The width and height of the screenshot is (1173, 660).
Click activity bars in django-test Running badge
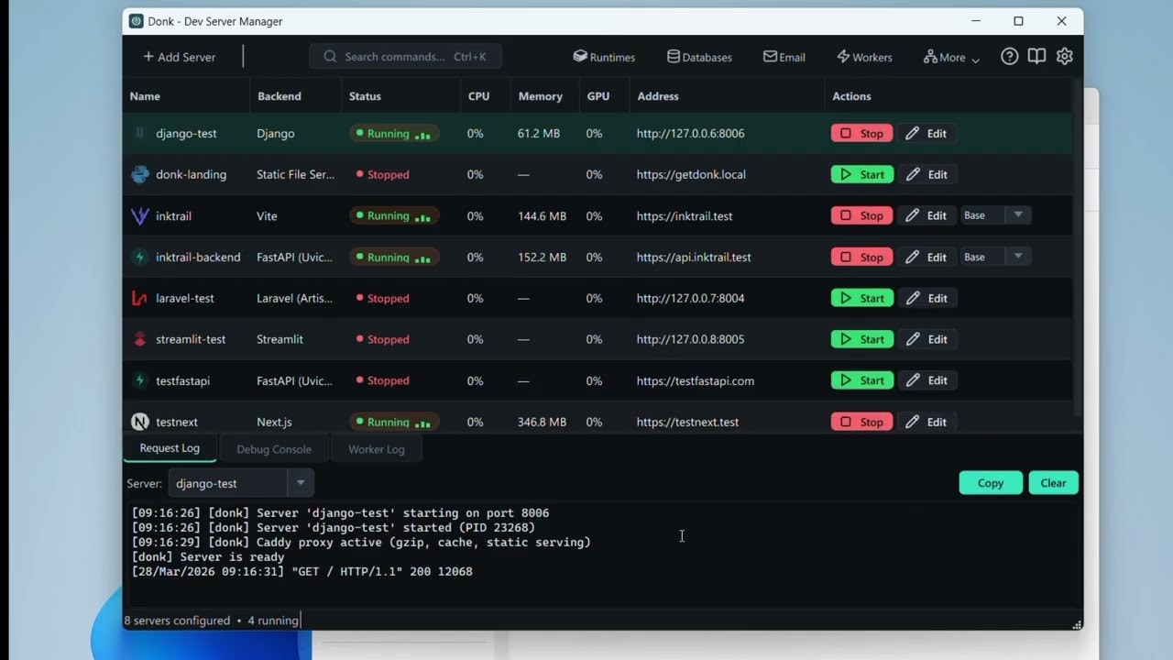coord(422,135)
